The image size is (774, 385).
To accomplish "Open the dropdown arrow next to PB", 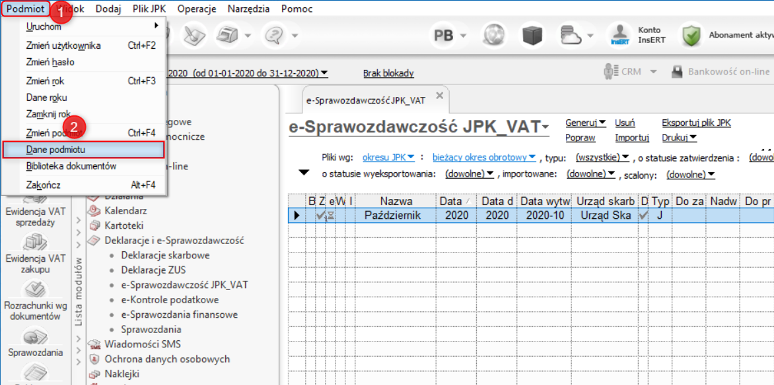I will 464,36.
